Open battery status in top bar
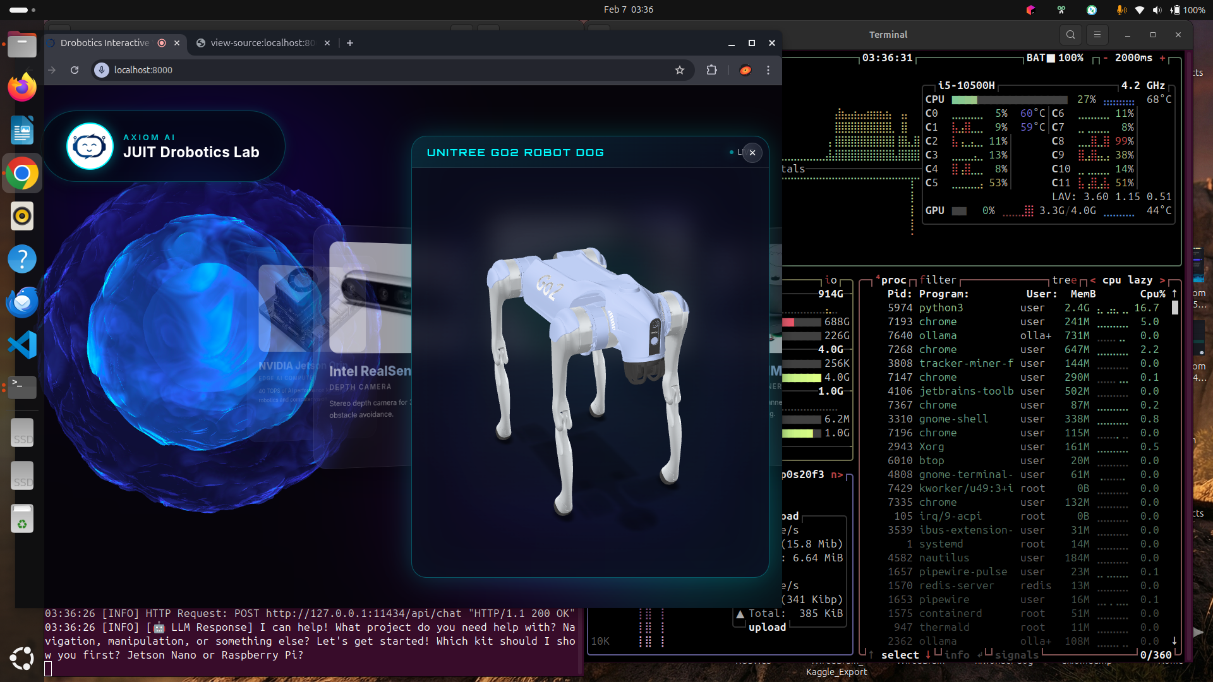Viewport: 1213px width, 682px height. (1188, 9)
